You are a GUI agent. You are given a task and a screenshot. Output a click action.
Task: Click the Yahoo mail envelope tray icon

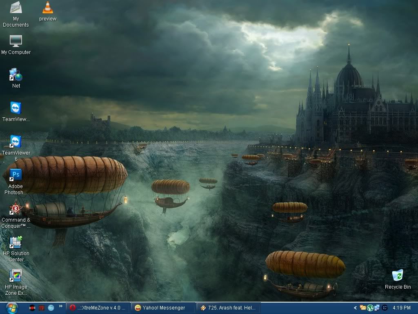(363, 307)
